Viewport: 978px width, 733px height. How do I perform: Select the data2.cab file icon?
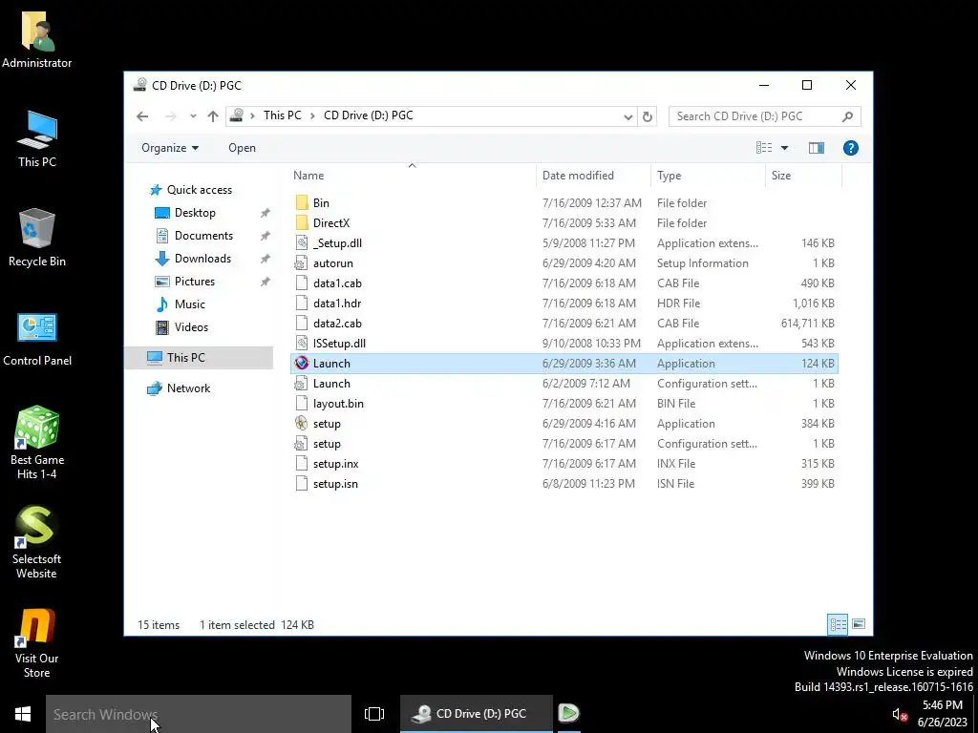click(x=302, y=323)
